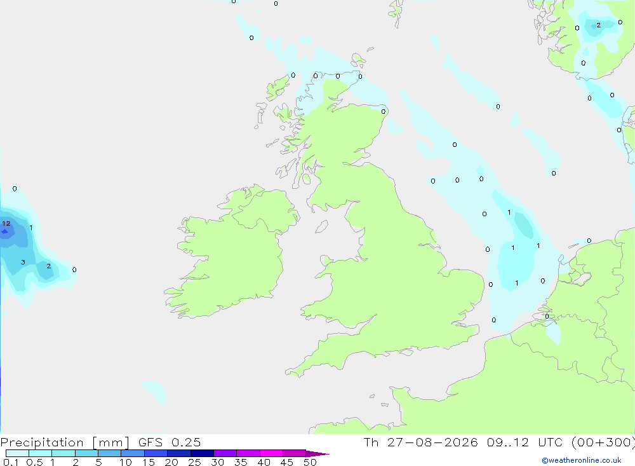Click the 'Precipitation [mm]' title text

(x=65, y=442)
